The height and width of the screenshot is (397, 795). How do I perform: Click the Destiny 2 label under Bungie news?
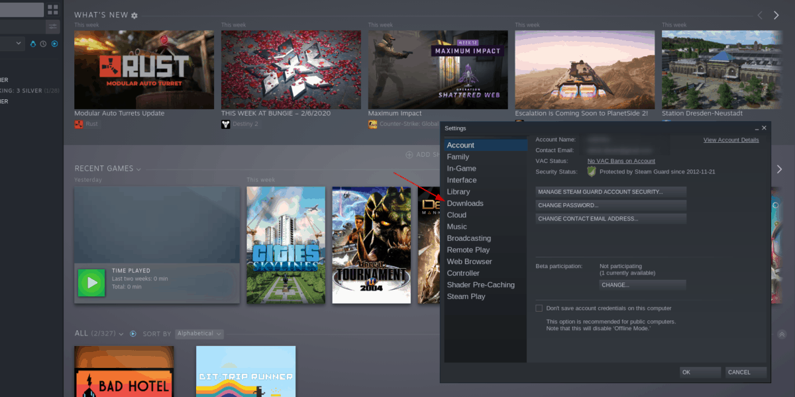coord(246,124)
